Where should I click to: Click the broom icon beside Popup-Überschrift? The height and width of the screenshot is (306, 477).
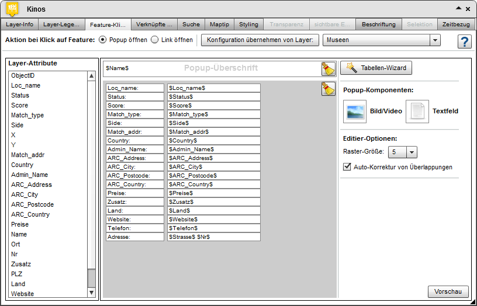[329, 69]
